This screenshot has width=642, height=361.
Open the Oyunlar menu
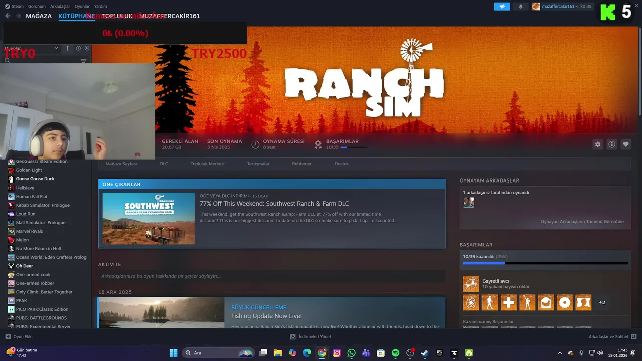[x=82, y=6]
